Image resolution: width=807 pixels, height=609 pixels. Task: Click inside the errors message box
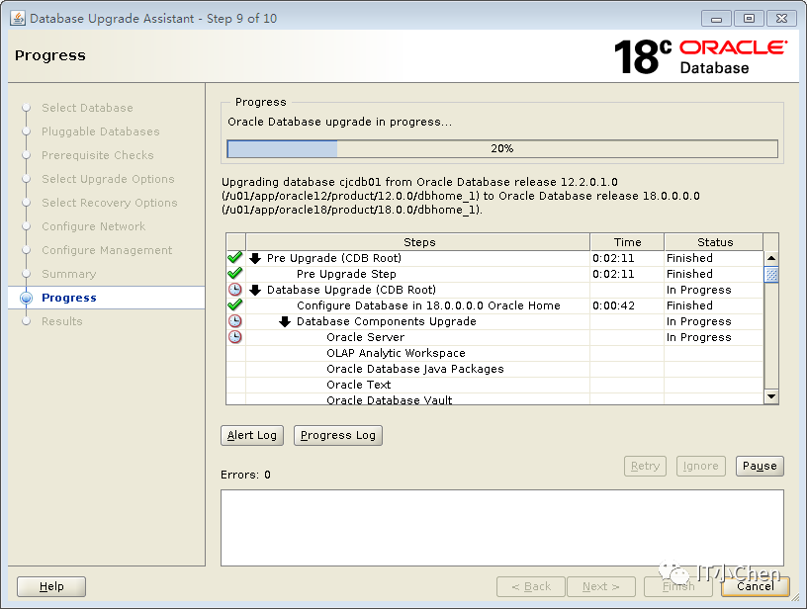click(x=502, y=528)
